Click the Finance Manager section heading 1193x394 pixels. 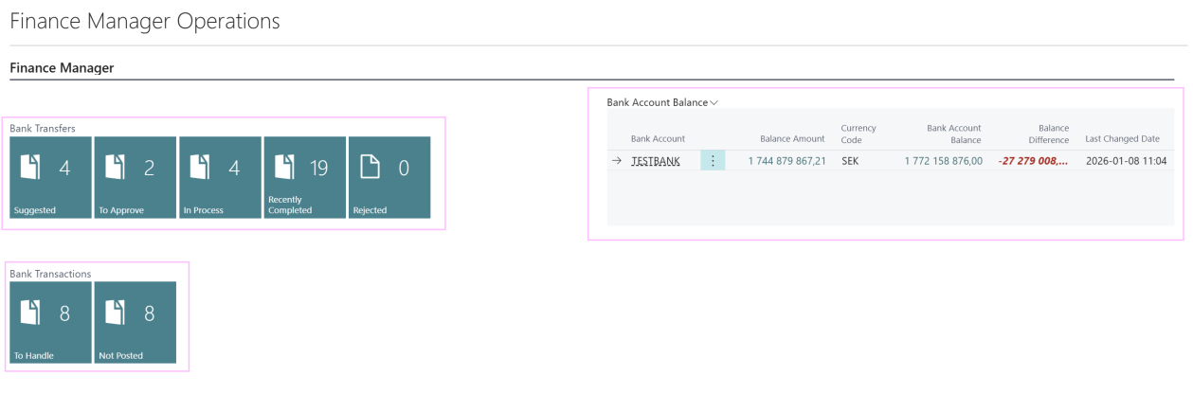pos(62,68)
